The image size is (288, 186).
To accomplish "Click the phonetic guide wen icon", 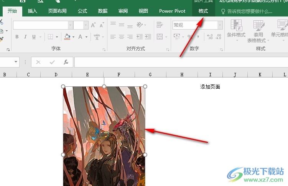I will click(97, 37).
